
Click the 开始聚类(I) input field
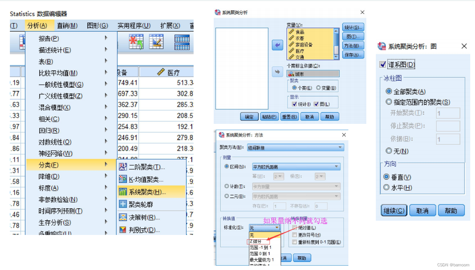[x=448, y=113]
